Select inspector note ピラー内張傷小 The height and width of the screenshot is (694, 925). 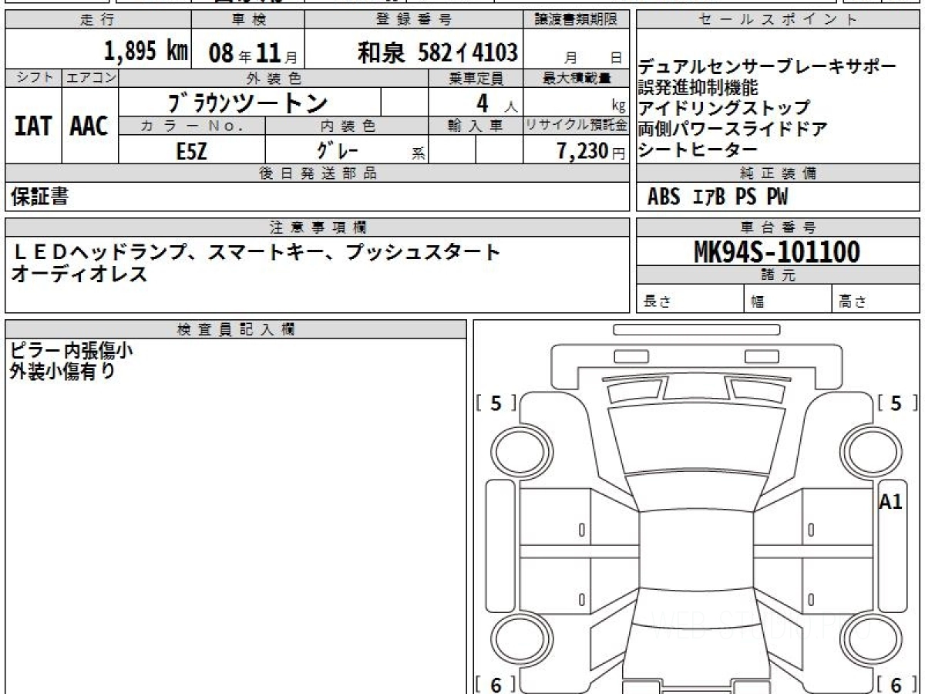tap(72, 351)
